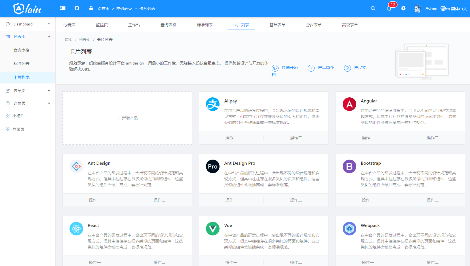Select the active 卡片列表 tab
The height and width of the screenshot is (266, 470).
point(241,25)
